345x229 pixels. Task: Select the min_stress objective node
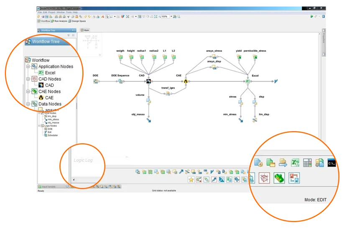(x=241, y=120)
